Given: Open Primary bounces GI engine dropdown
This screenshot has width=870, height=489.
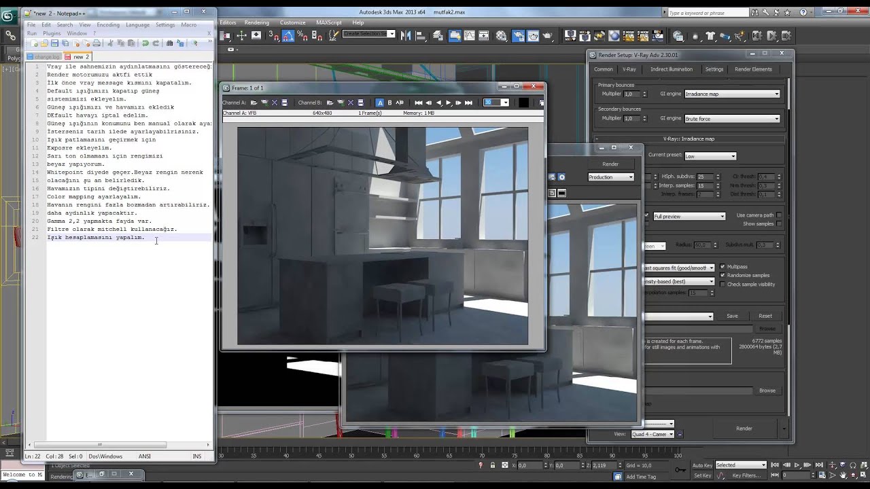Looking at the screenshot, I should (732, 94).
